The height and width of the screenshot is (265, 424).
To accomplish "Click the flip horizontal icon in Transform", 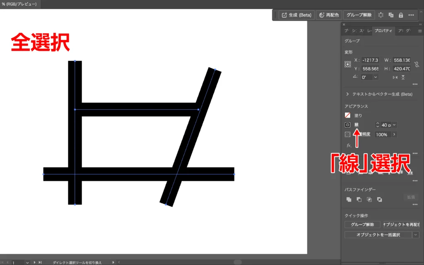I will (x=395, y=77).
